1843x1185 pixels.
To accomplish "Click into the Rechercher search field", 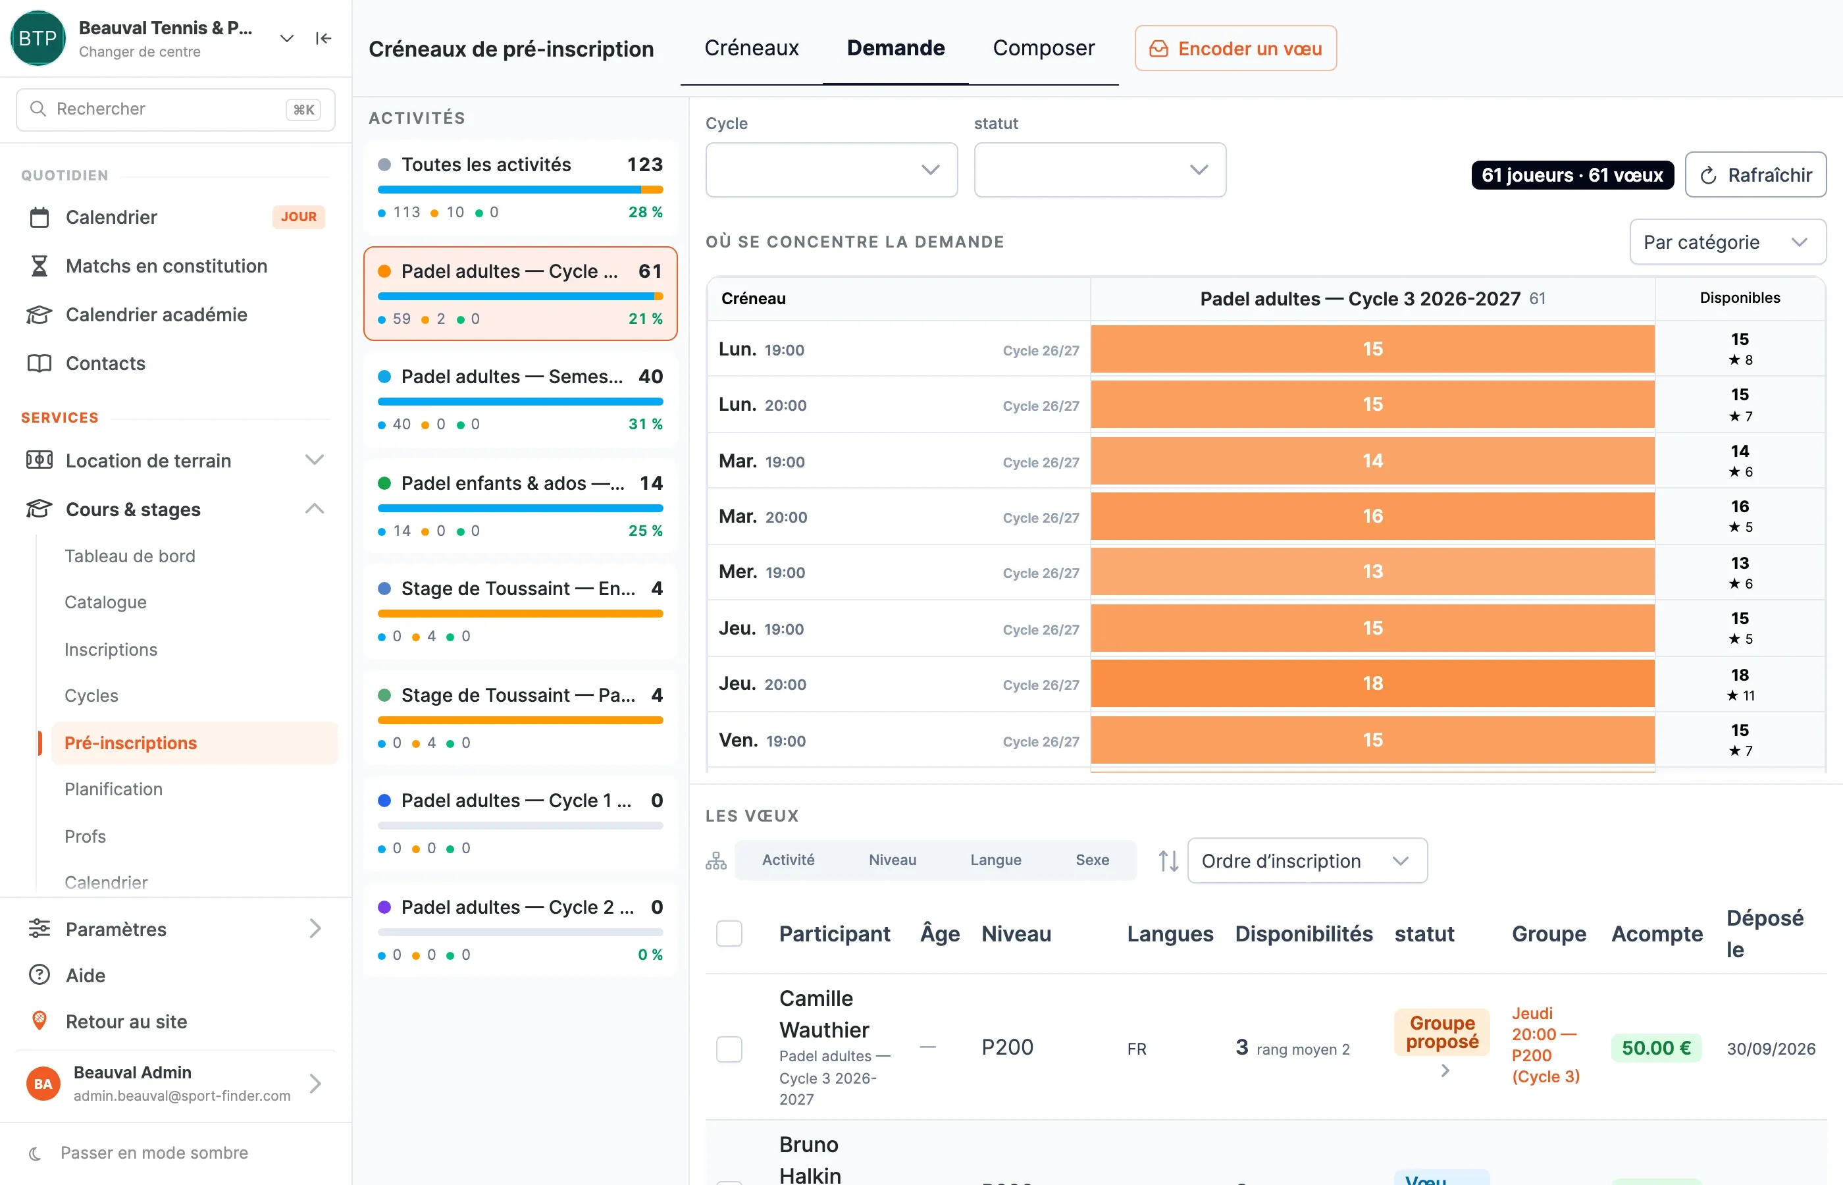I will [175, 109].
